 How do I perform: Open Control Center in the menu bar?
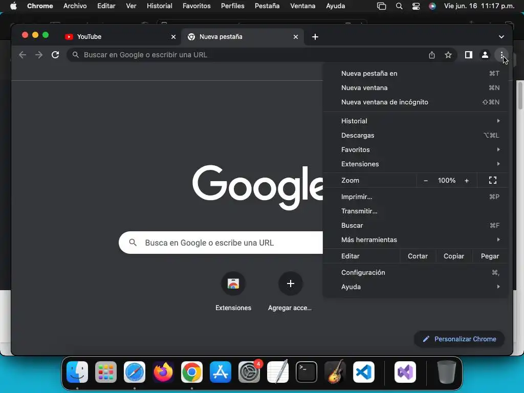[x=416, y=6]
